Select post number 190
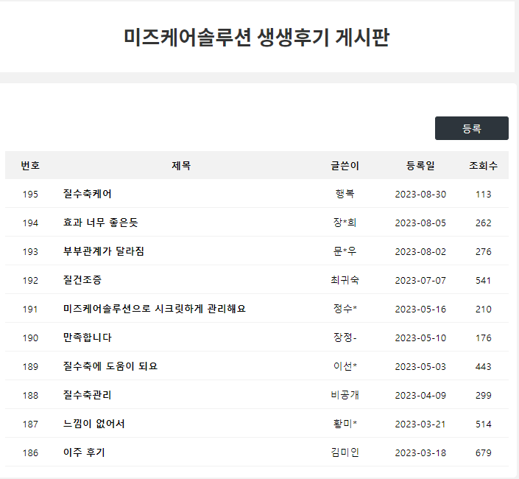This screenshot has height=479, width=519. 30,338
